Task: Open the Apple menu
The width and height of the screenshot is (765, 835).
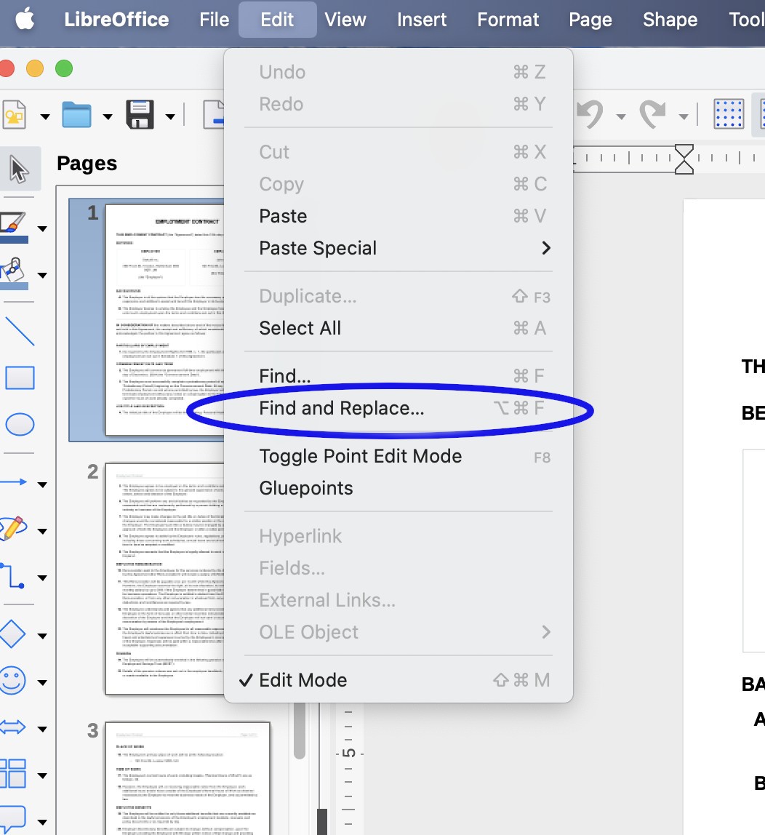Action: pos(25,20)
